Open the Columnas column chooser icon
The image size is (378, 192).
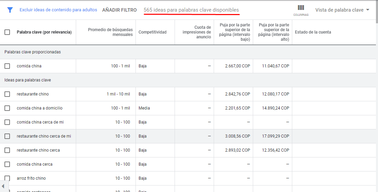301,10
